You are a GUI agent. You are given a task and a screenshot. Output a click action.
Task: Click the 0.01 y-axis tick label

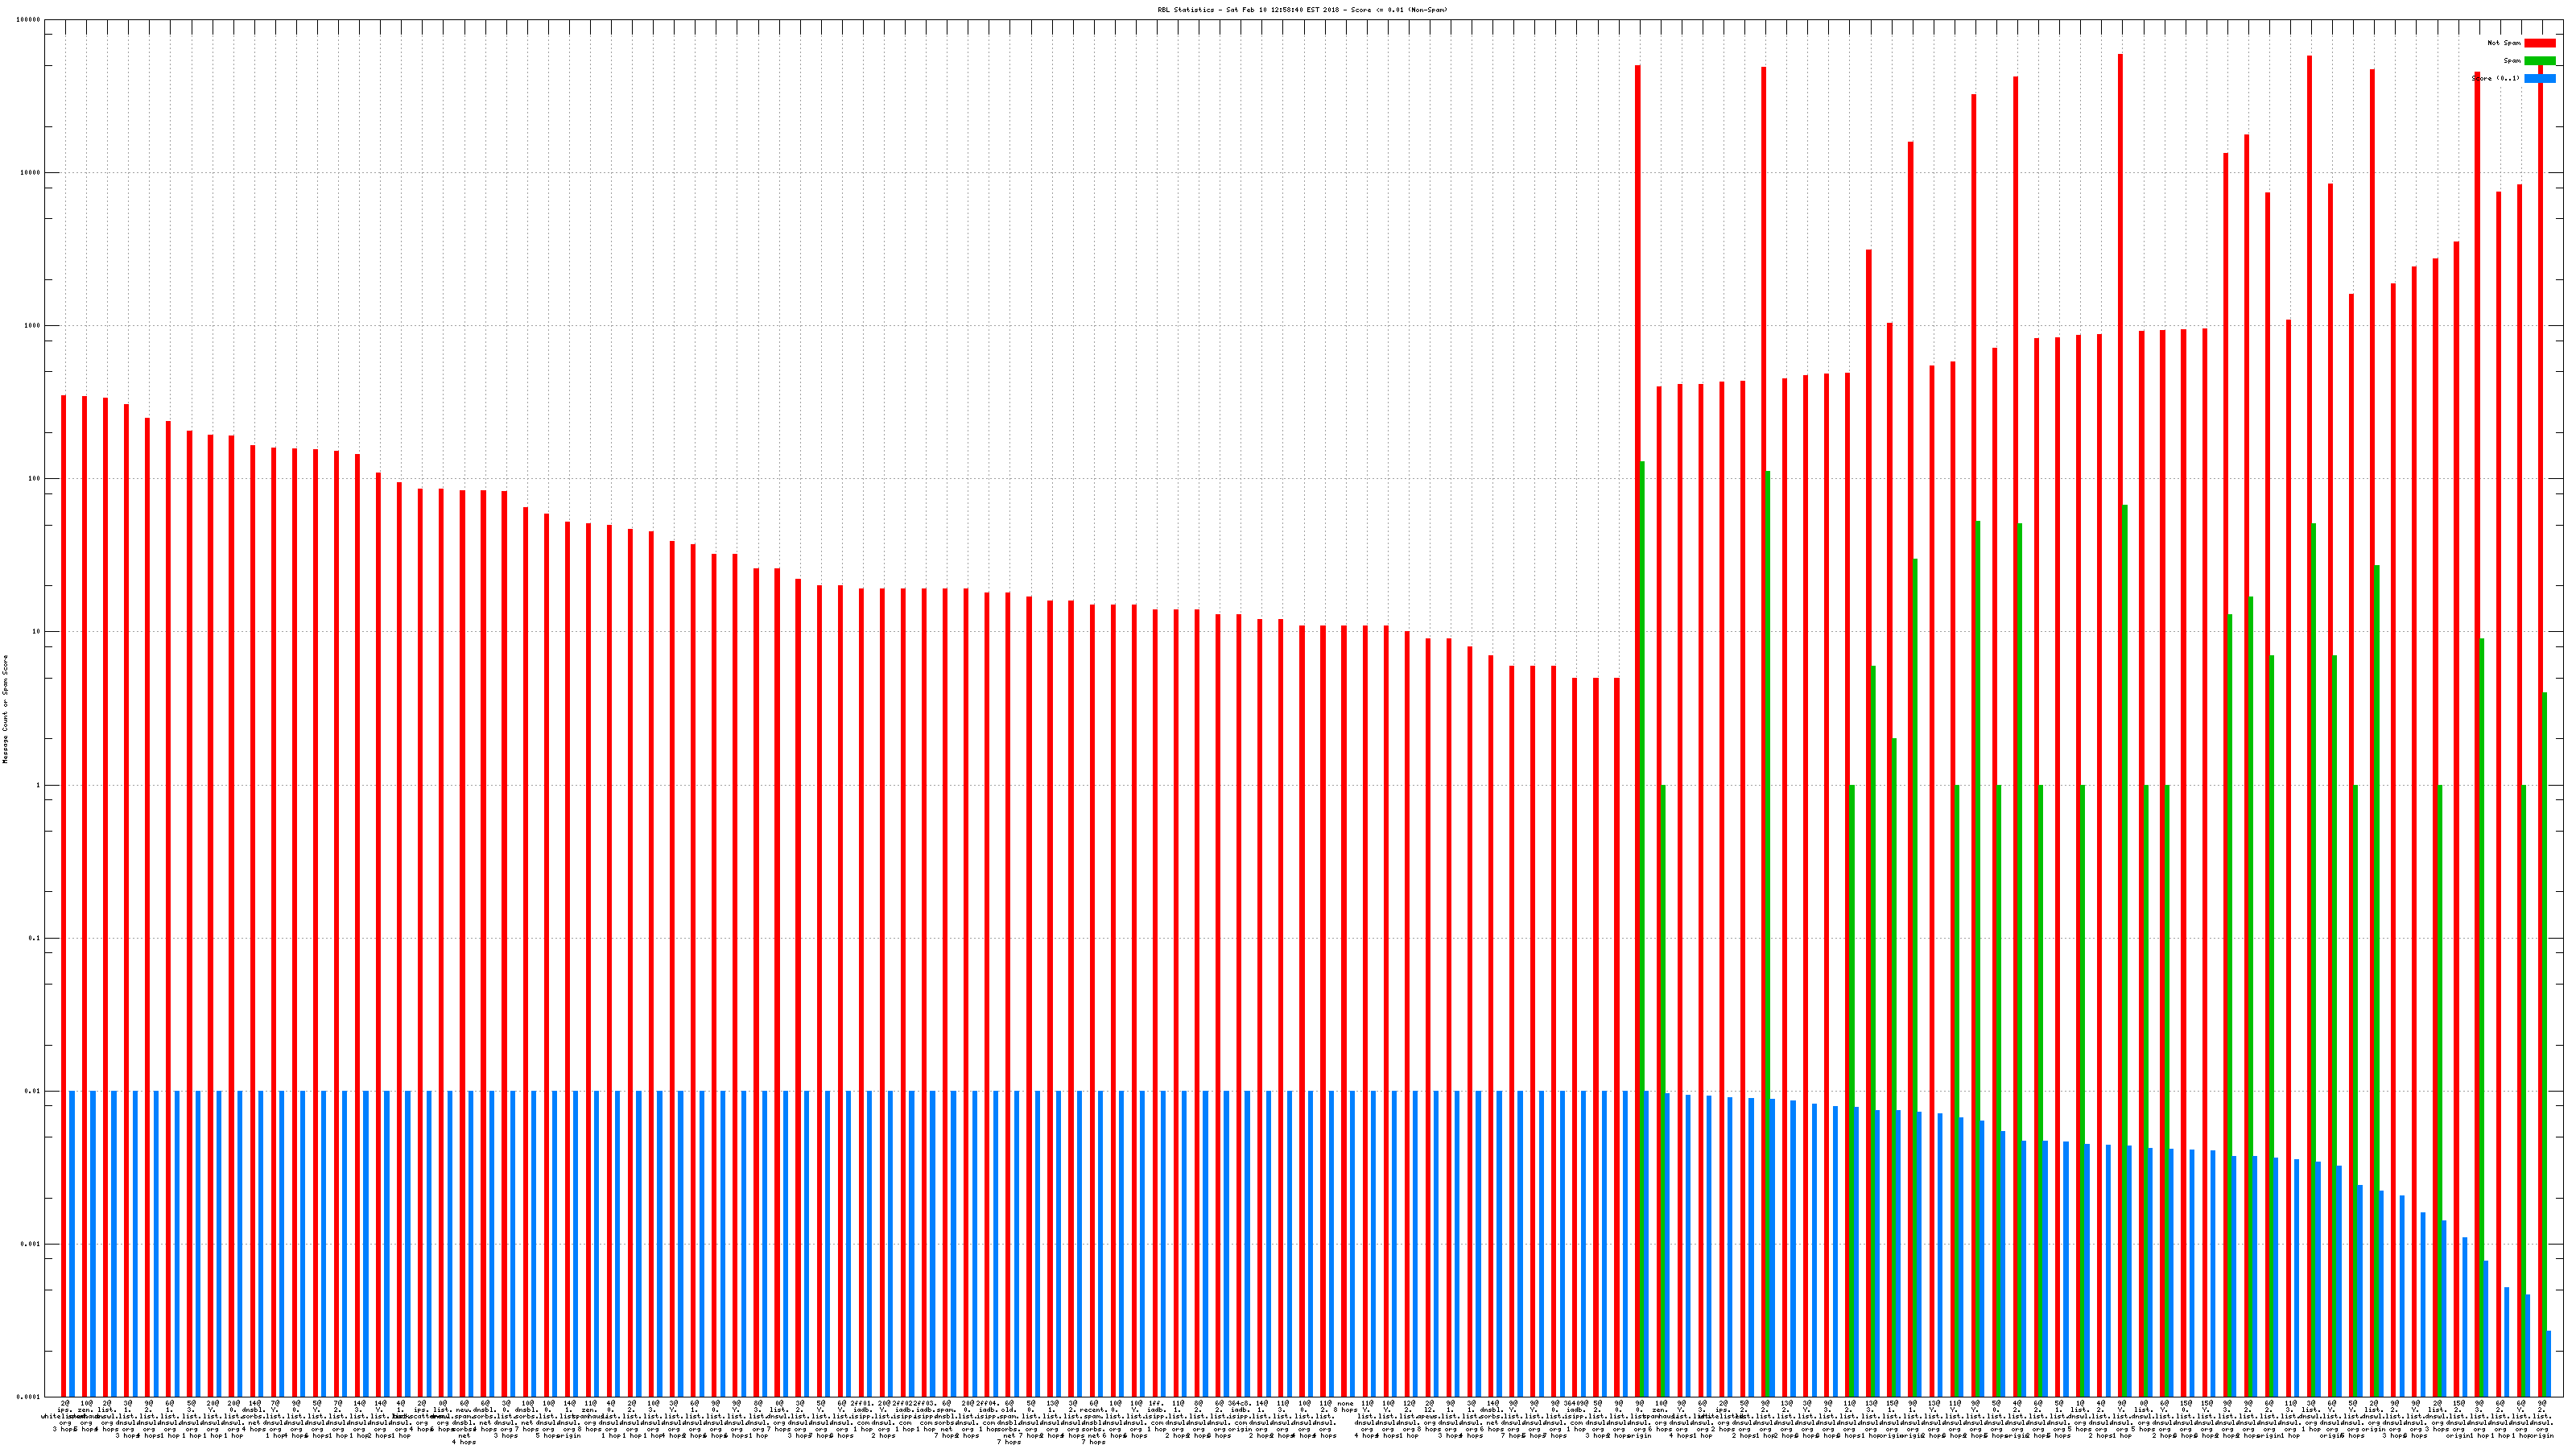click(33, 1091)
